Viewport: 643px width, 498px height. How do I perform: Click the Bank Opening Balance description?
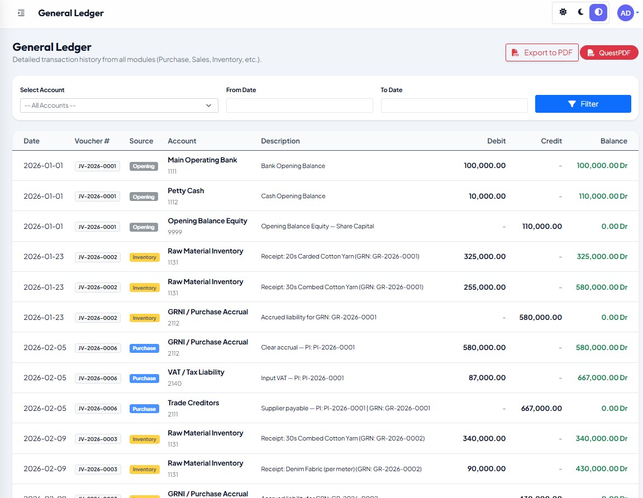coord(293,166)
